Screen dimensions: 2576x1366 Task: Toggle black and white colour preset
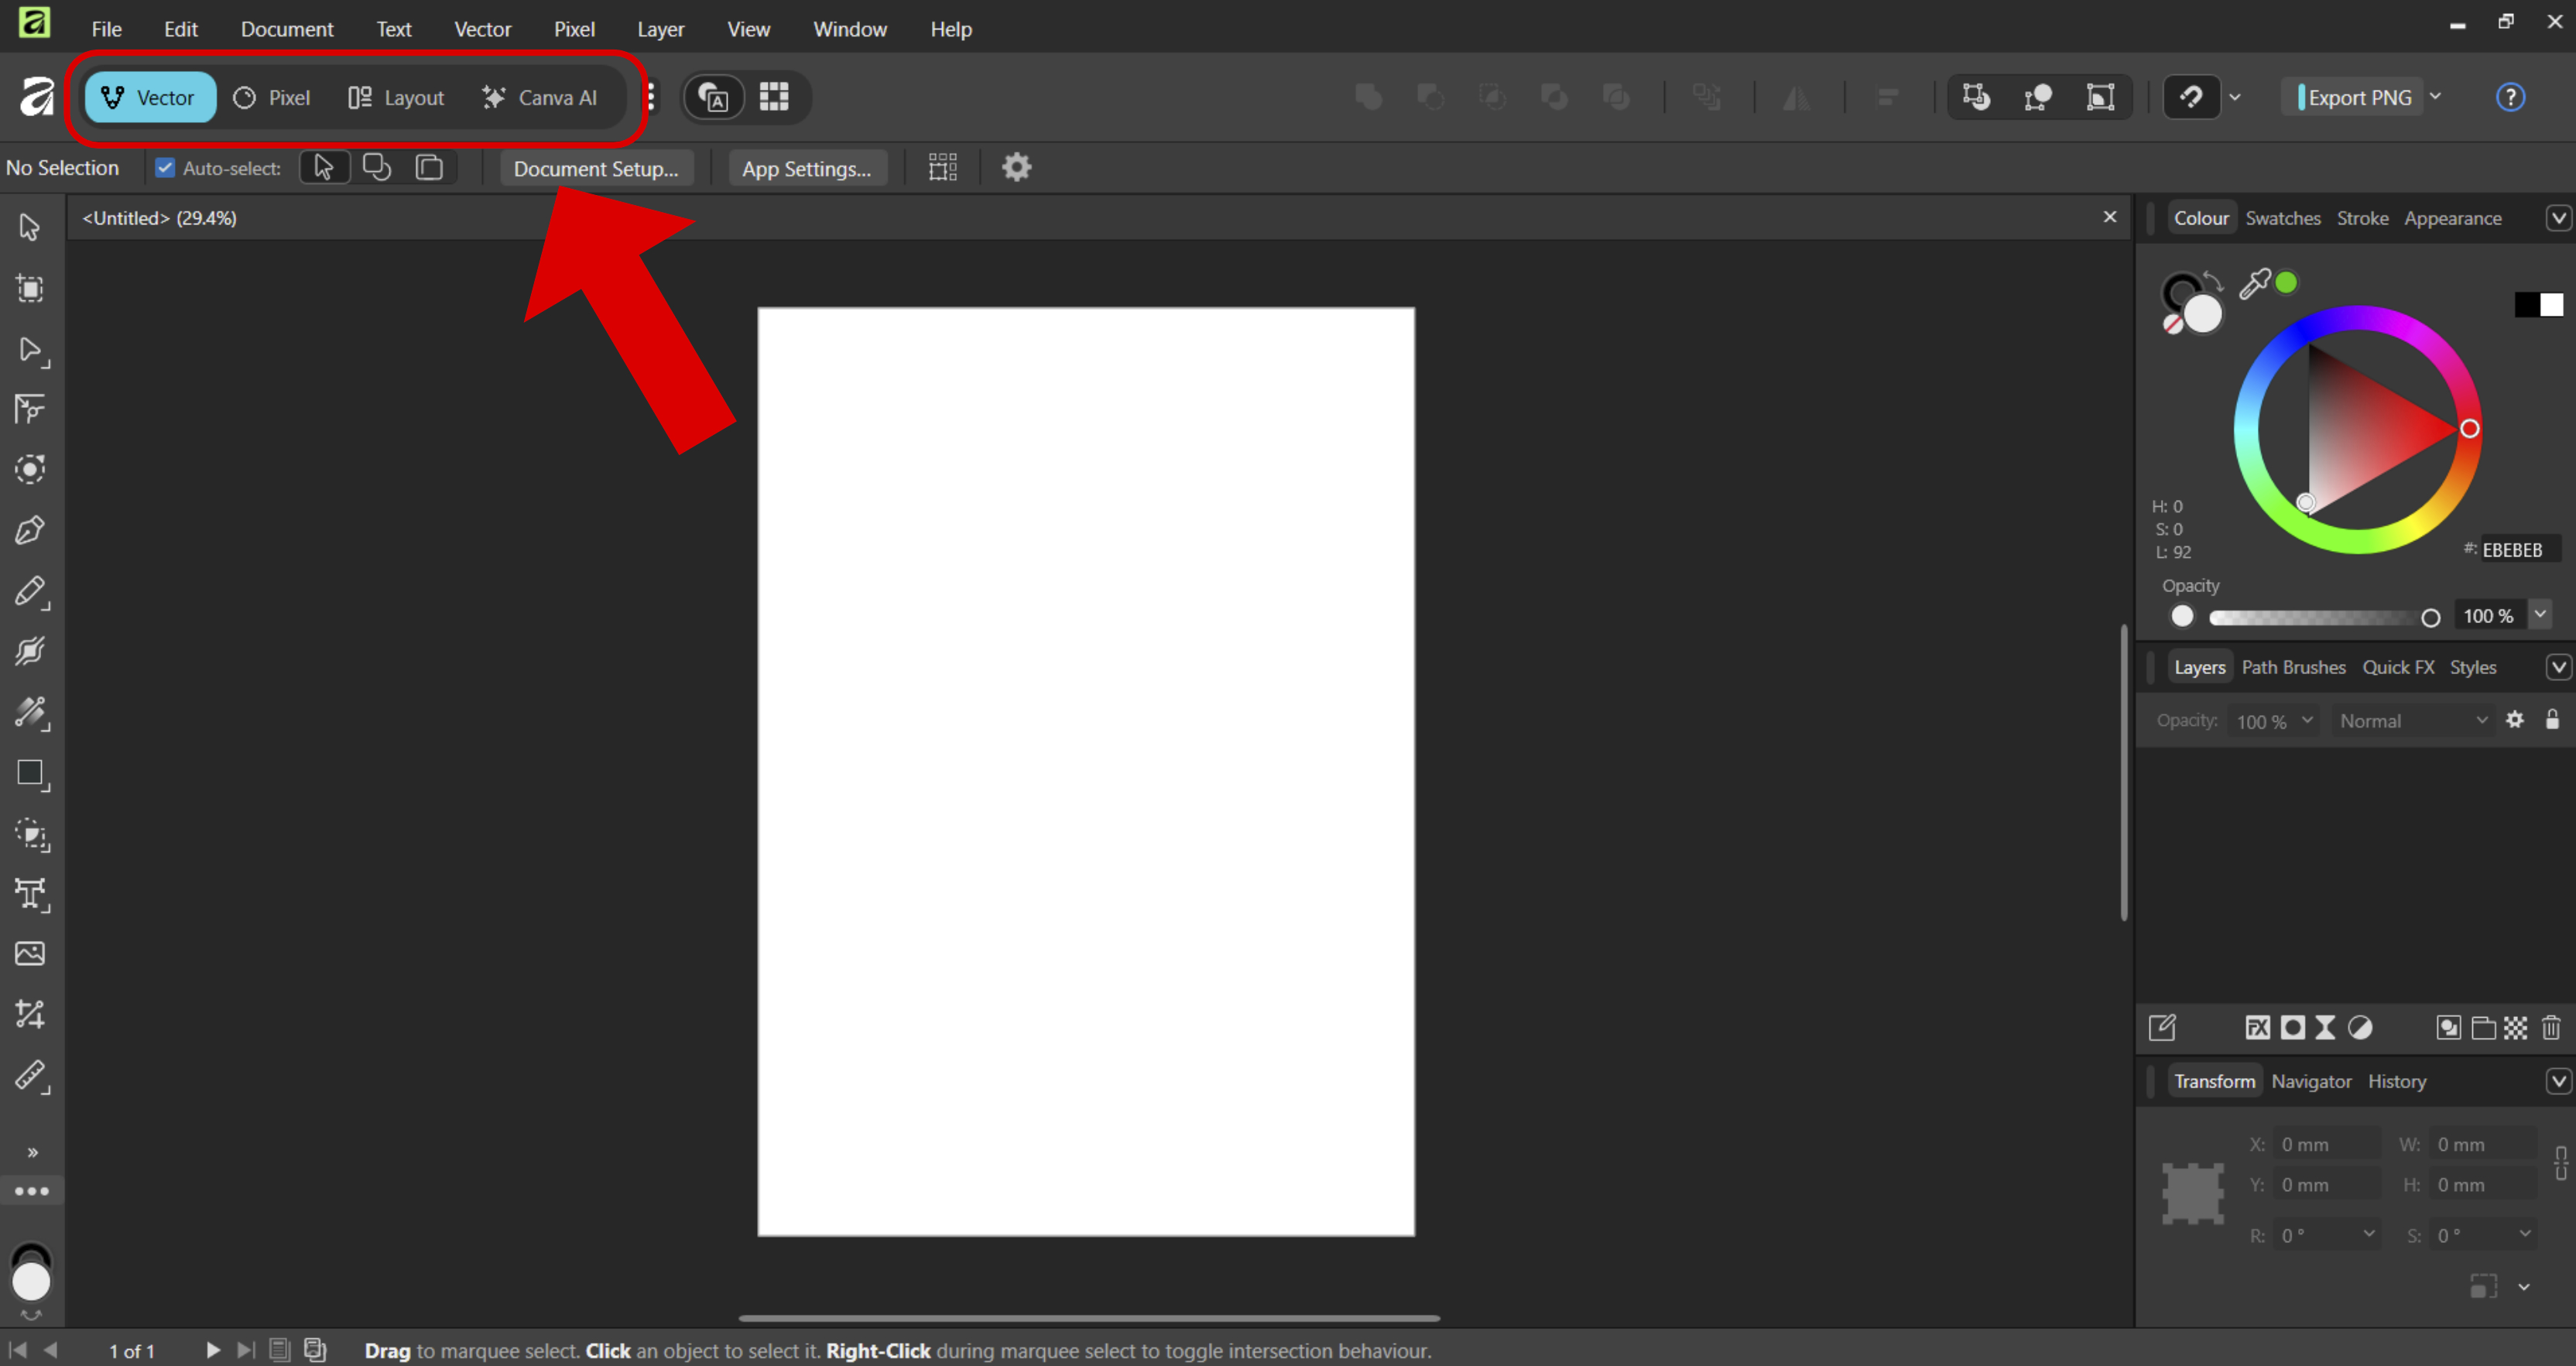(2538, 304)
